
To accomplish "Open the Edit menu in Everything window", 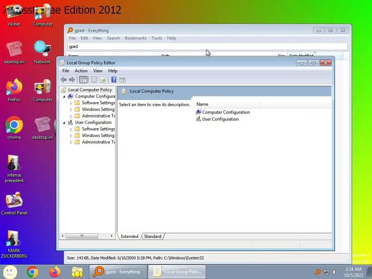I will coord(84,38).
